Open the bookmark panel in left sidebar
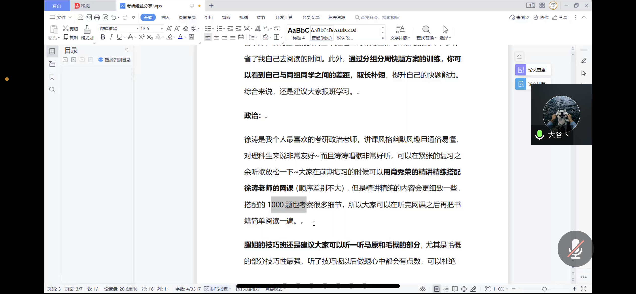Viewport: 636px width, 294px height. coord(52,77)
